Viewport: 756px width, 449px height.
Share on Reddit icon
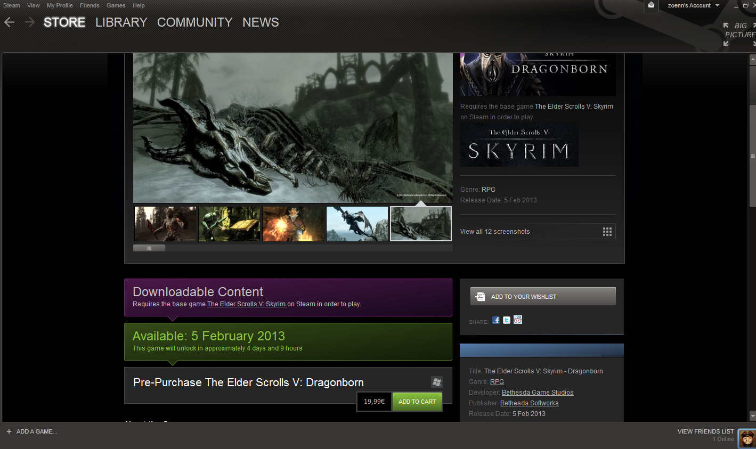point(518,320)
